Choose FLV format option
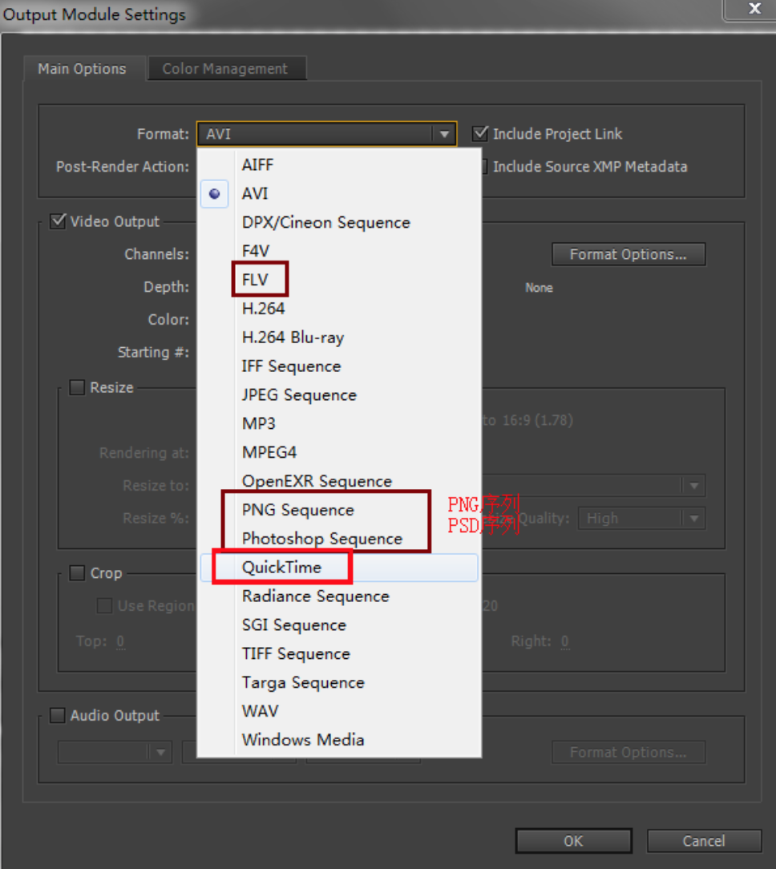The width and height of the screenshot is (776, 869). pos(255,280)
